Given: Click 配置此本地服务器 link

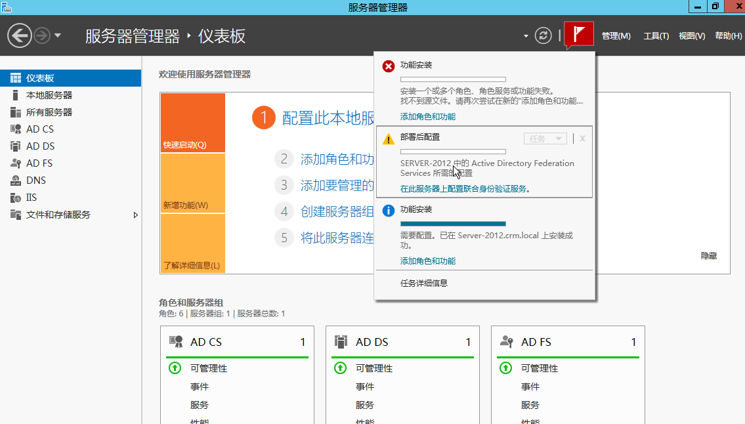Looking at the screenshot, I should coord(328,118).
